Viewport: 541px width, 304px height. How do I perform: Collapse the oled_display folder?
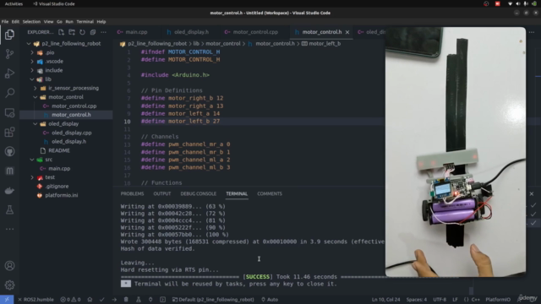(36, 124)
